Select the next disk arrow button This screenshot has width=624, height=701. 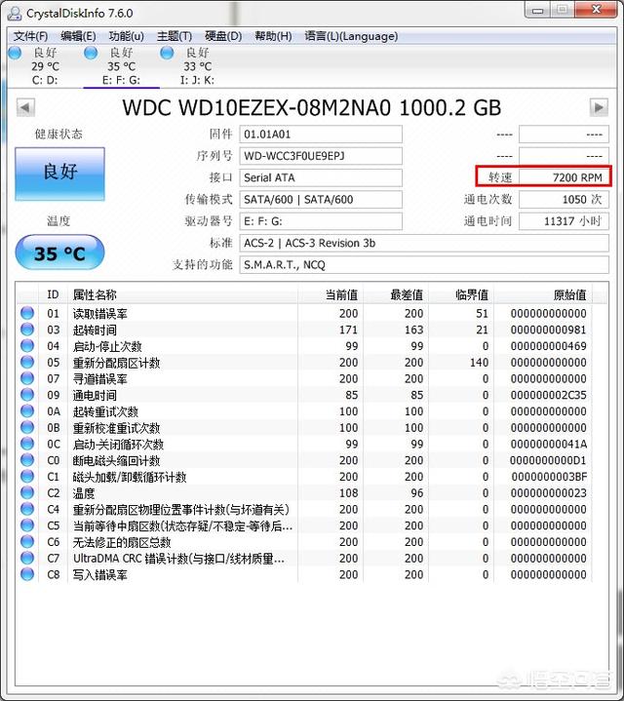[x=599, y=107]
